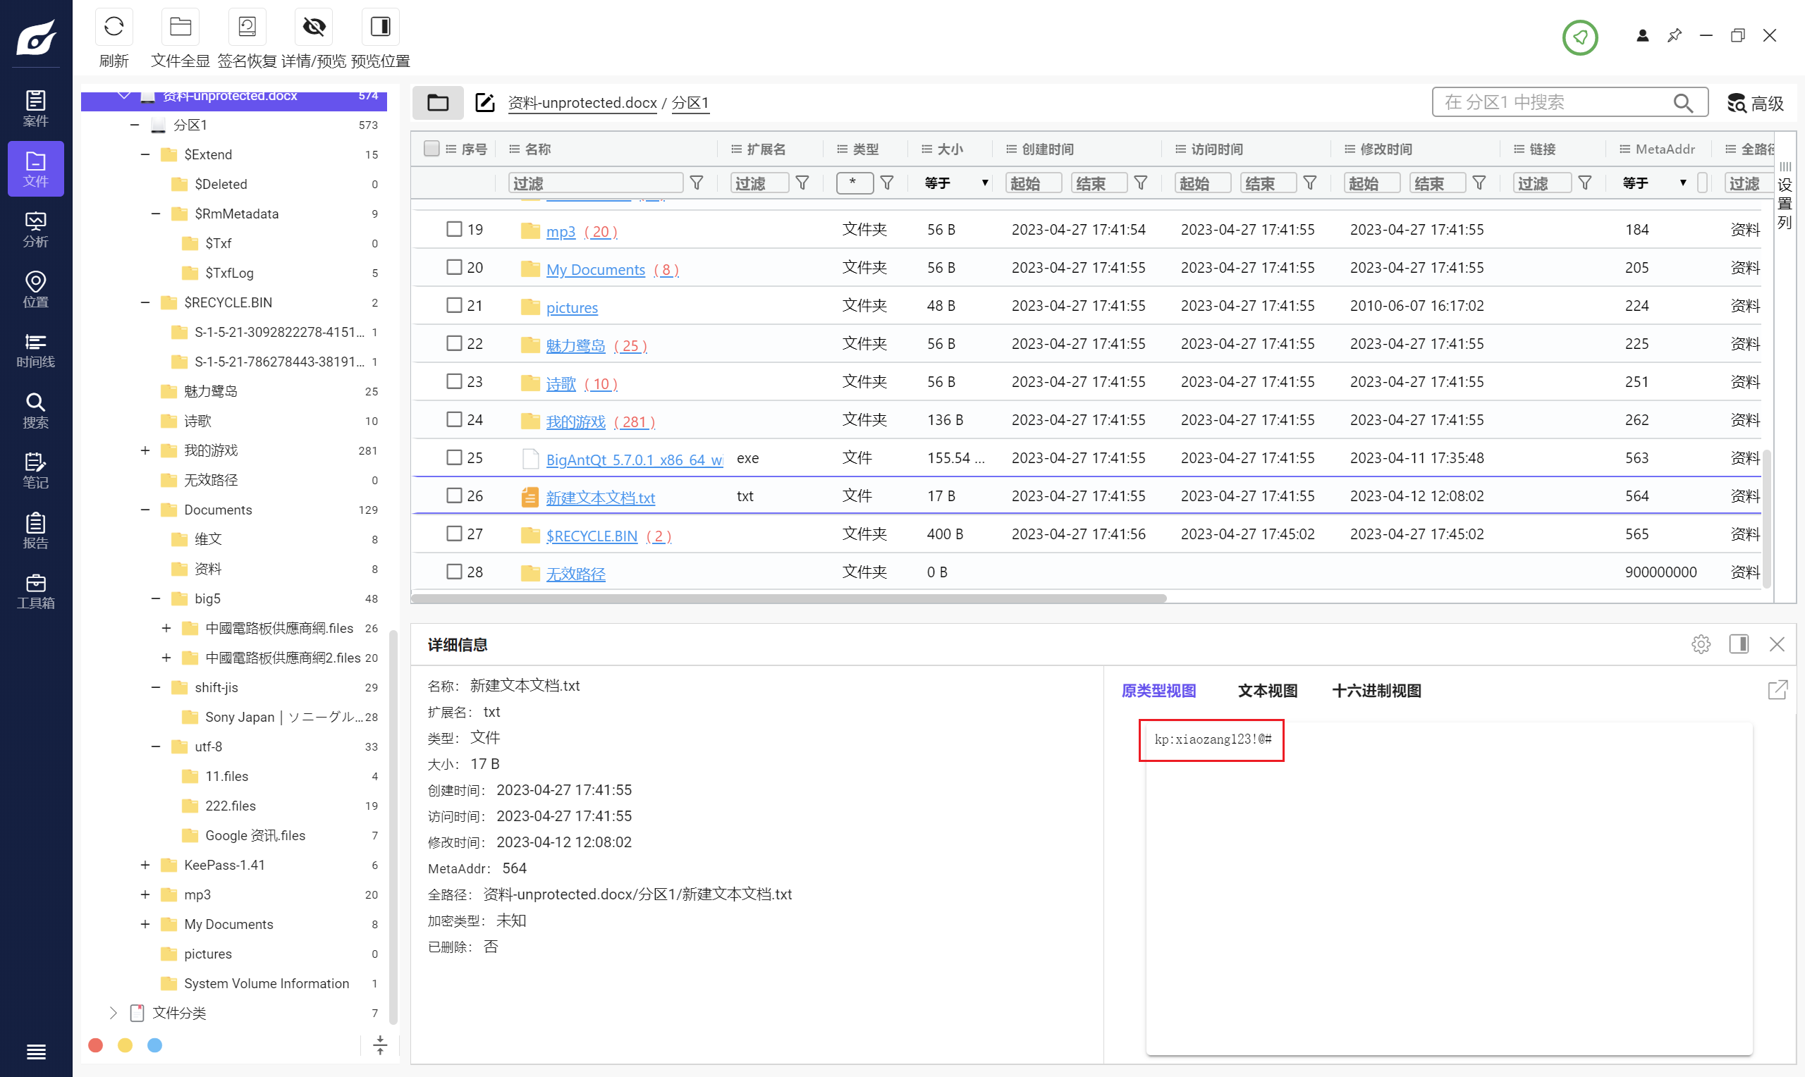Open the 笔记 notes sidebar section
Screen dimensions: 1805x1077
pos(35,470)
